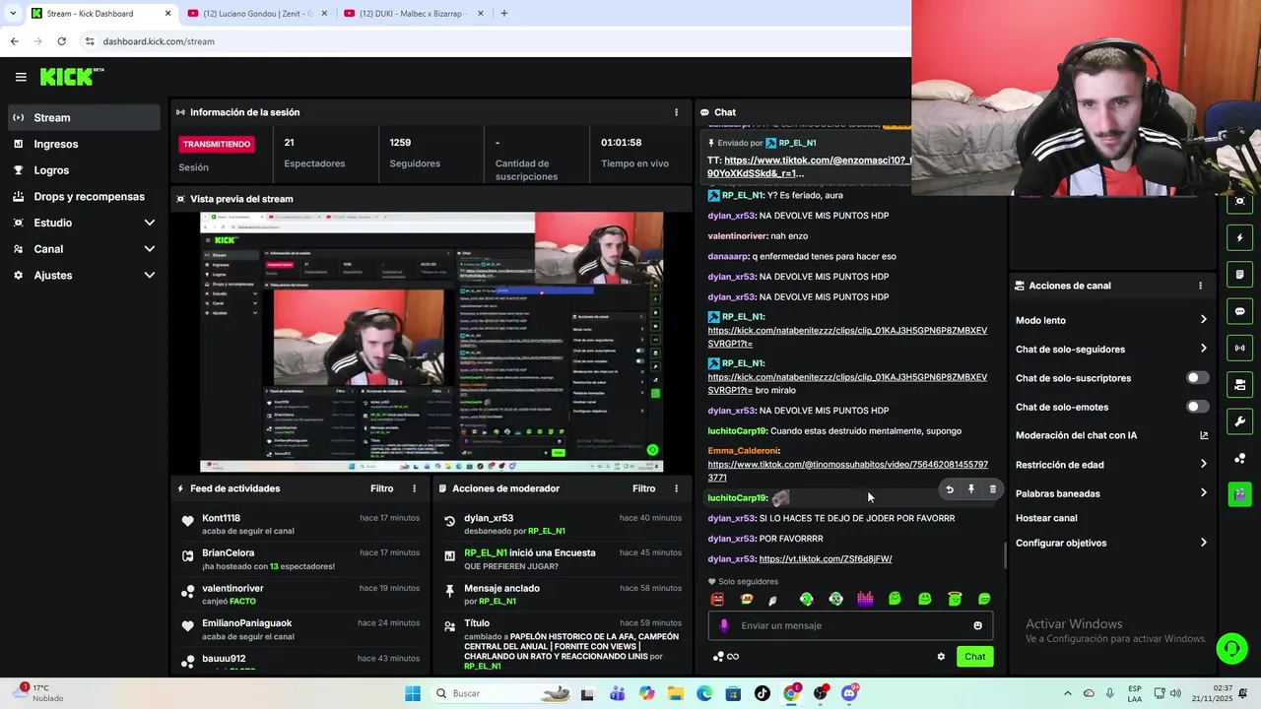Click the Kont1118 follow heart icon
The height and width of the screenshot is (709, 1261).
coord(187,521)
